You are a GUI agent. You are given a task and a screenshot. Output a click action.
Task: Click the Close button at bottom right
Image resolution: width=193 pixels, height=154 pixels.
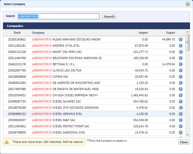pyautogui.click(x=184, y=142)
